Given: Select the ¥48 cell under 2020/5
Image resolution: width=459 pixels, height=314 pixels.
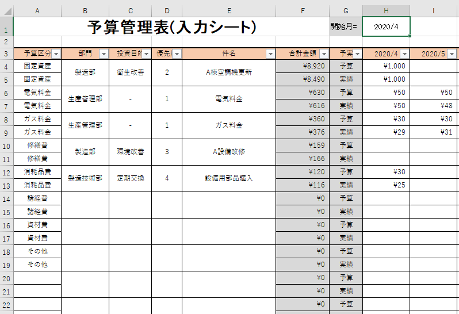Looking at the screenshot, I should [x=434, y=106].
